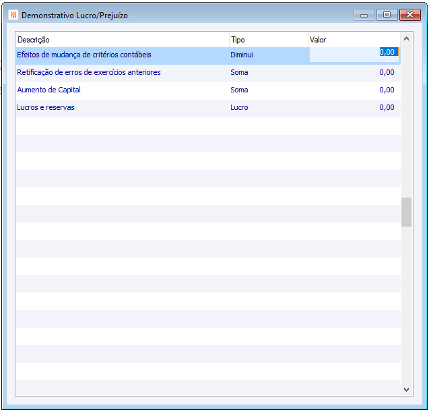Click Soma type in Aumento de Capital row
The image size is (429, 410).
pos(239,90)
